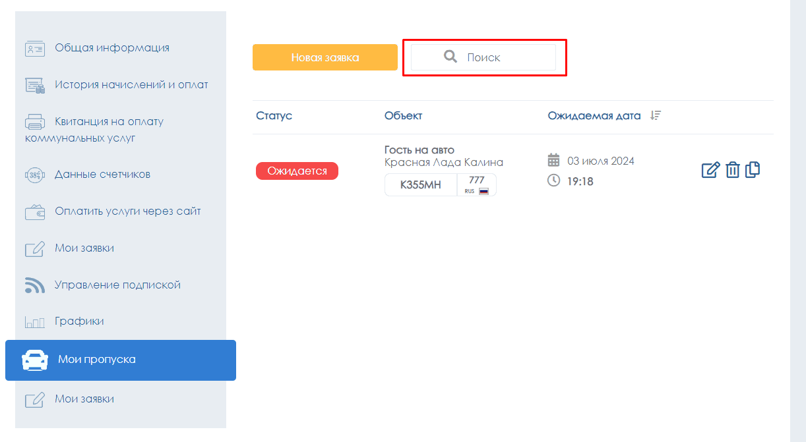Go to Данные счетчиков
The height and width of the screenshot is (442, 806).
click(102, 174)
